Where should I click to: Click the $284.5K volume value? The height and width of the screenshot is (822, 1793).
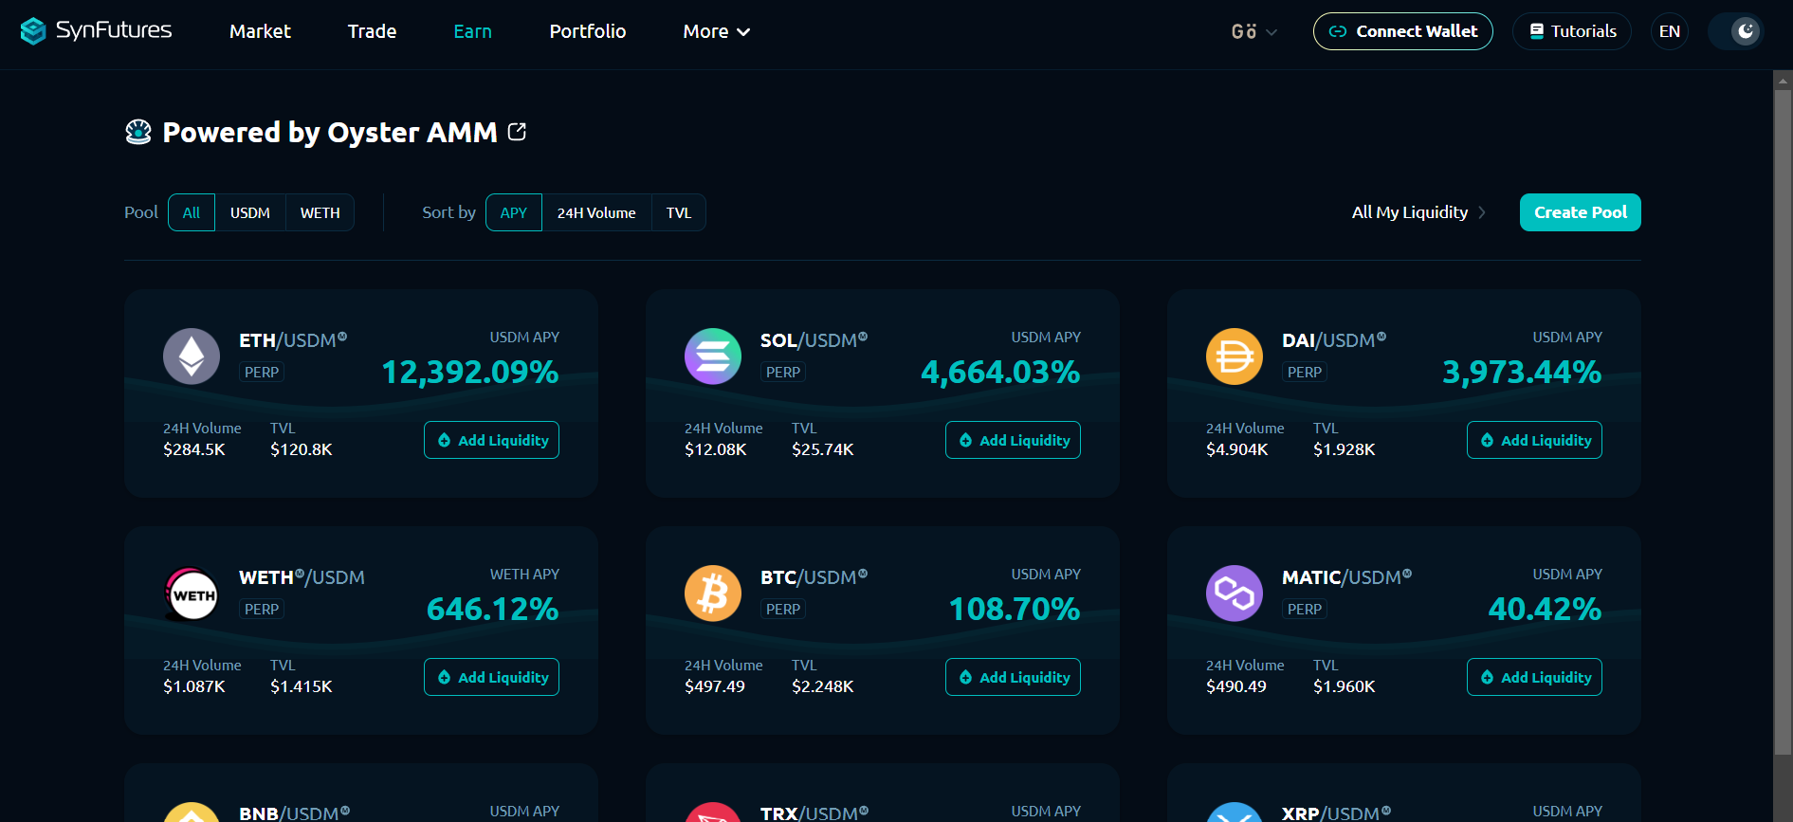point(194,449)
